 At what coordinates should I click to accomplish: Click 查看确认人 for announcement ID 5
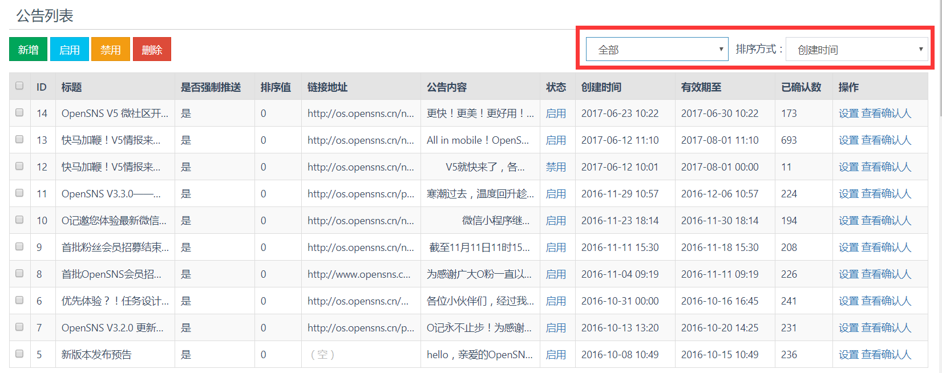tap(886, 355)
